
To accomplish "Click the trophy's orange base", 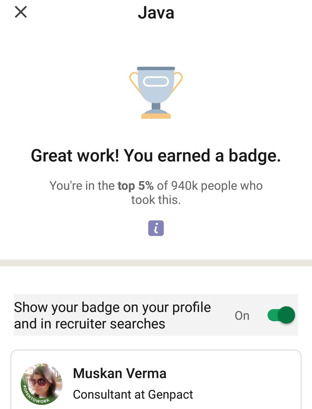I will coord(156,116).
